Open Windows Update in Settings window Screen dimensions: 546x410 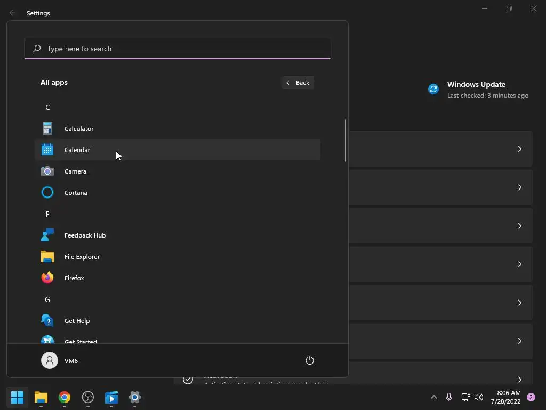478,90
